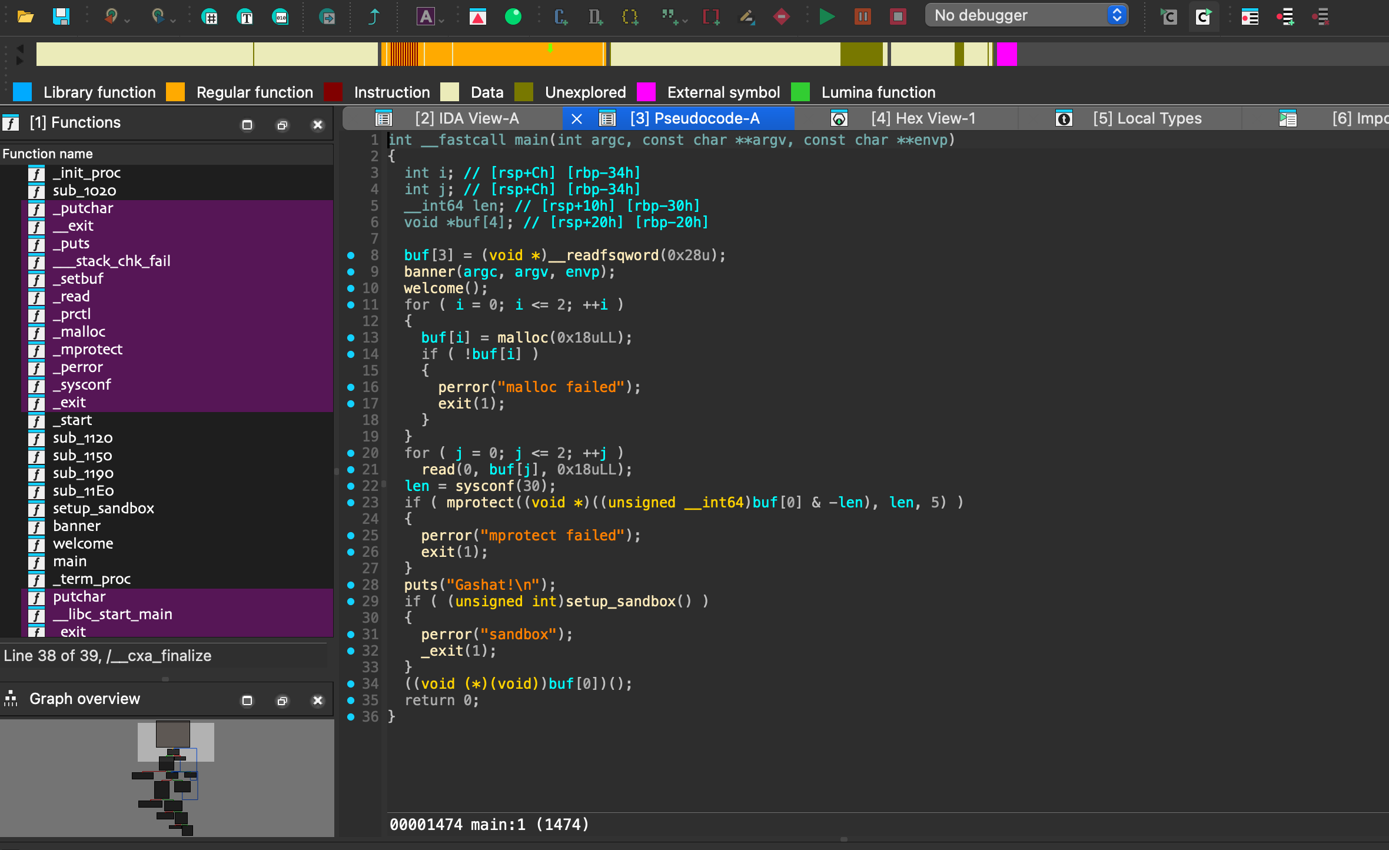Switch to IDA View-A tab
The height and width of the screenshot is (850, 1389).
pyautogui.click(x=466, y=118)
